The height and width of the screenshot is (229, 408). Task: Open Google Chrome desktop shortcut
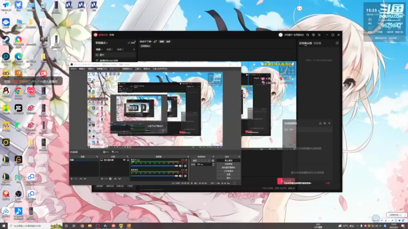[x=18, y=92]
